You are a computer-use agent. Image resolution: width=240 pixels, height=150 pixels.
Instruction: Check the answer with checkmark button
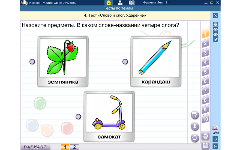[x=195, y=115]
